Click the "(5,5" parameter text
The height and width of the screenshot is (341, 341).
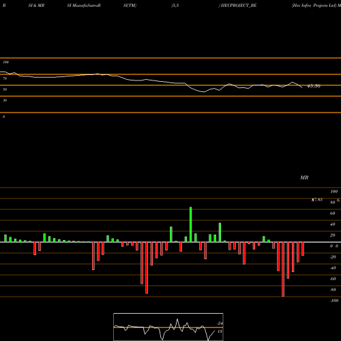pyautogui.click(x=175, y=5)
